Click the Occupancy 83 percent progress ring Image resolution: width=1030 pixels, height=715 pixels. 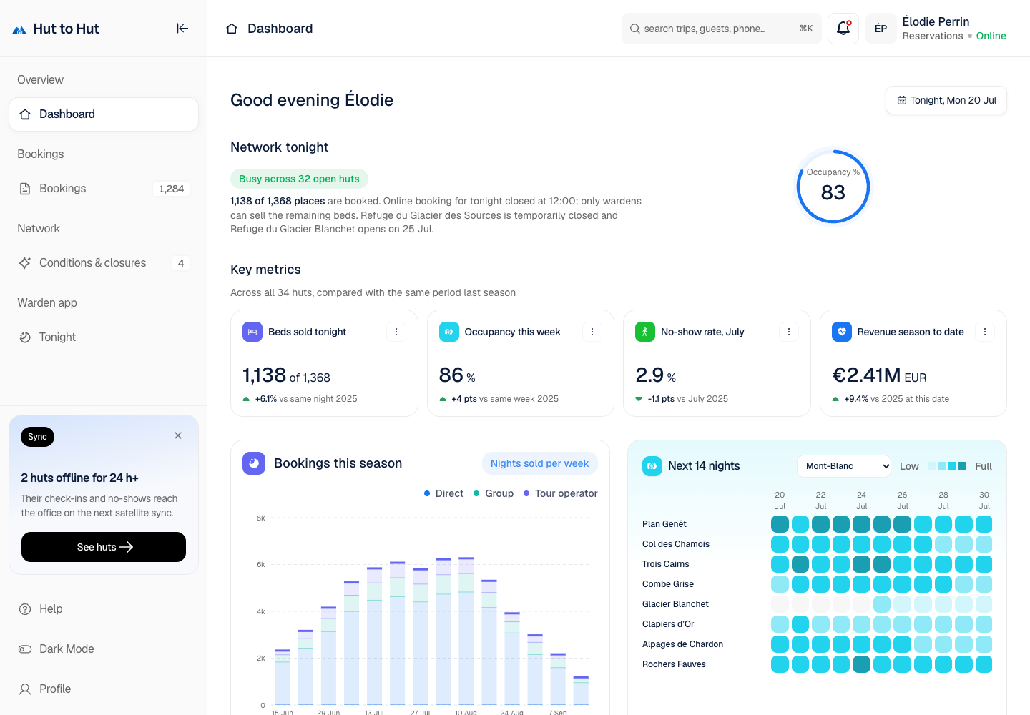pyautogui.click(x=833, y=186)
